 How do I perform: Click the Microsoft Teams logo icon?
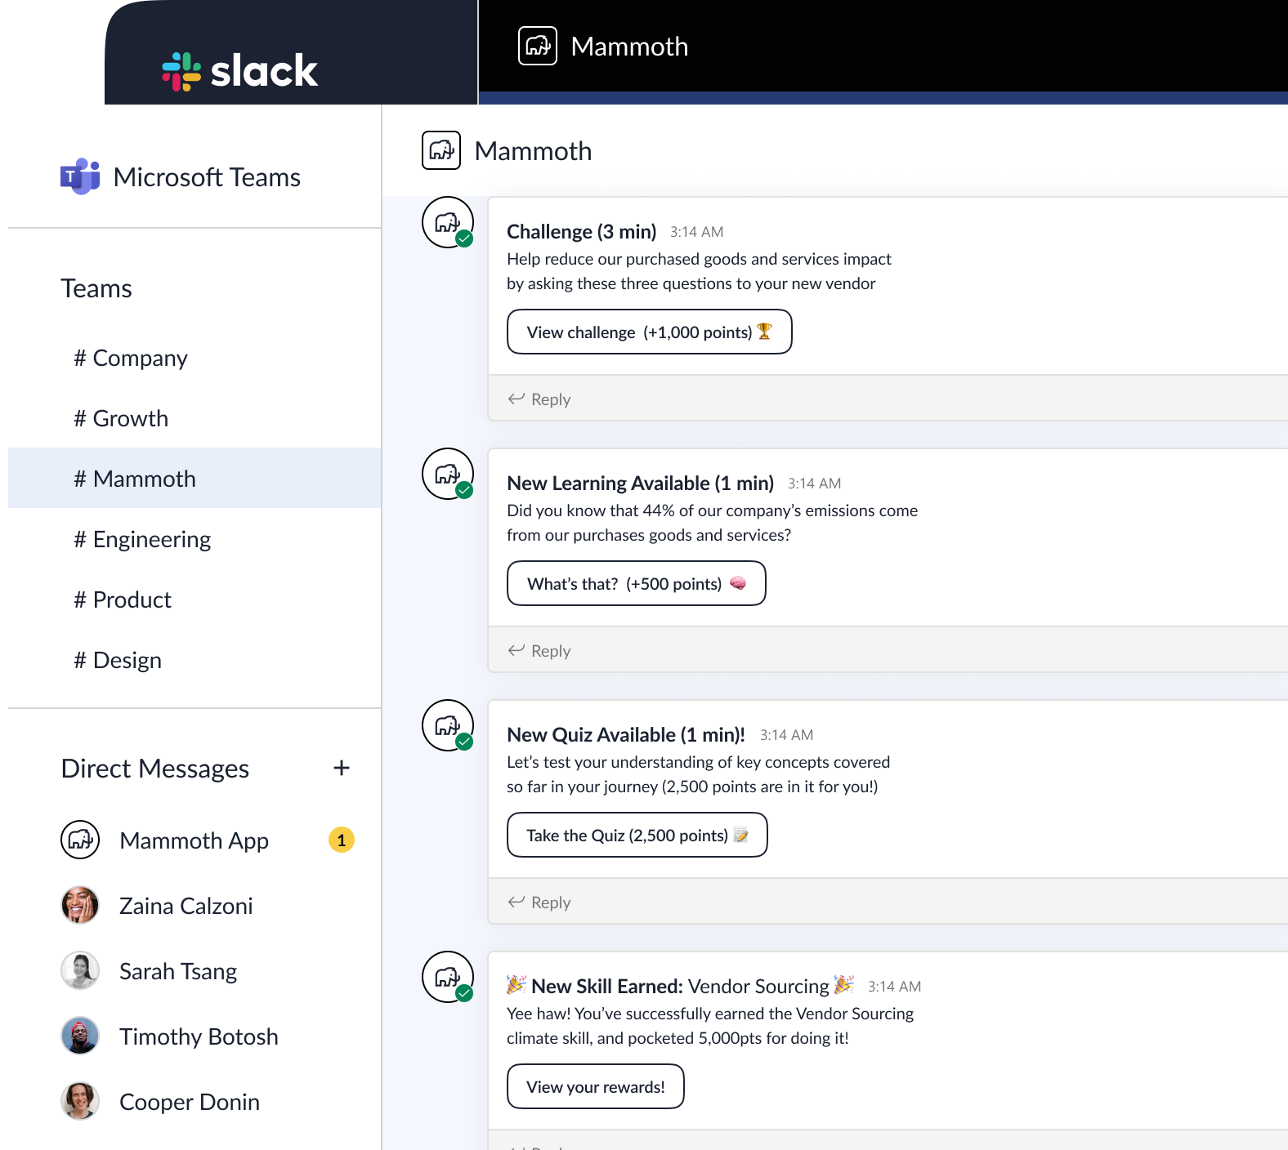(x=80, y=176)
